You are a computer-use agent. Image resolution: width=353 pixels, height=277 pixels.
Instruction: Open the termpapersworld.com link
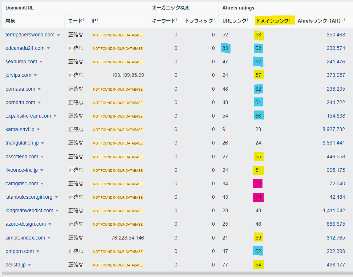[x=30, y=35]
